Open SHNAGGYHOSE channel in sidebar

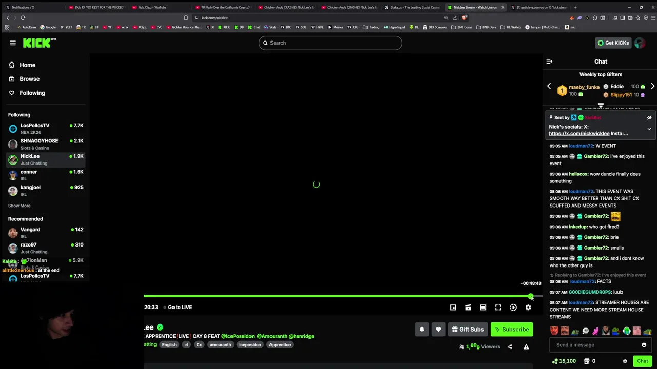tap(46, 144)
